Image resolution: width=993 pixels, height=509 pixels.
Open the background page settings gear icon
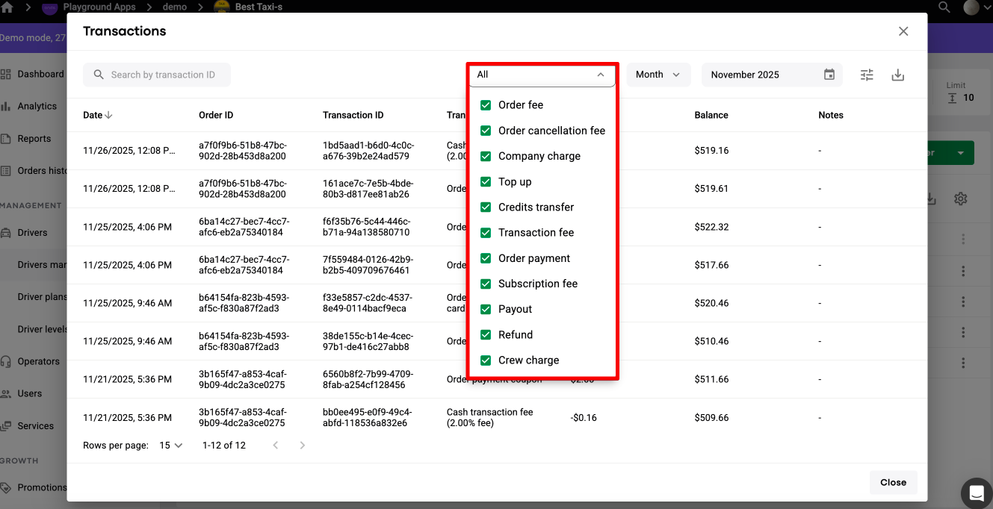click(961, 199)
